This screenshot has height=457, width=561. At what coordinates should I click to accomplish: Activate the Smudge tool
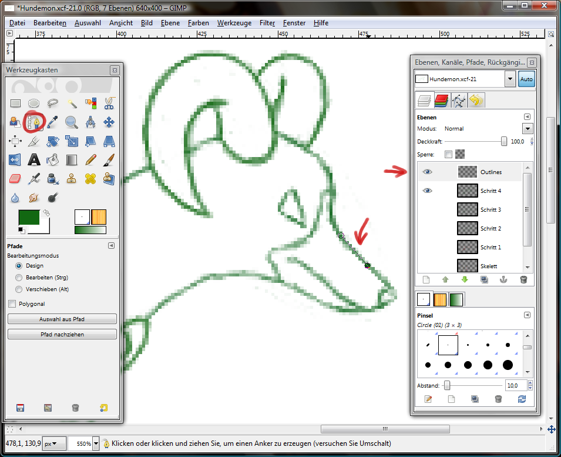[x=34, y=198]
